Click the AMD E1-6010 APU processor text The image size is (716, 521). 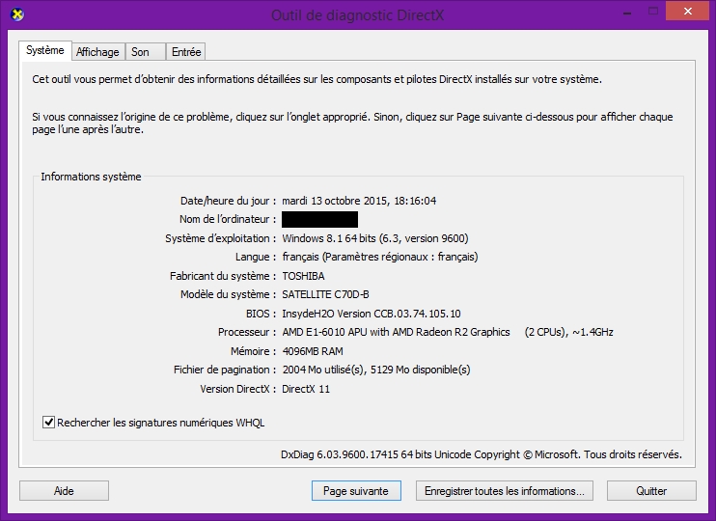(448, 332)
